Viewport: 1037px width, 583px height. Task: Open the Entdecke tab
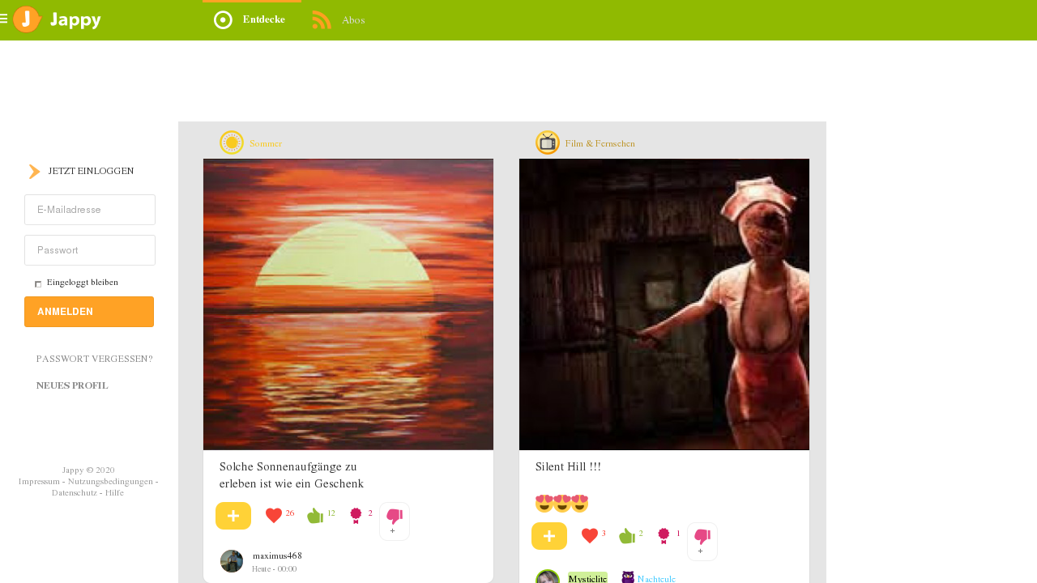point(251,20)
